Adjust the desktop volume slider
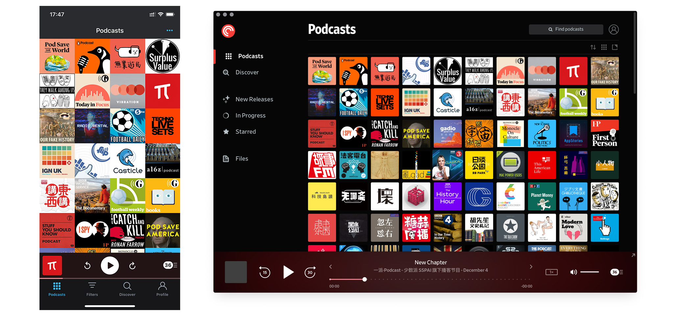 [590, 272]
